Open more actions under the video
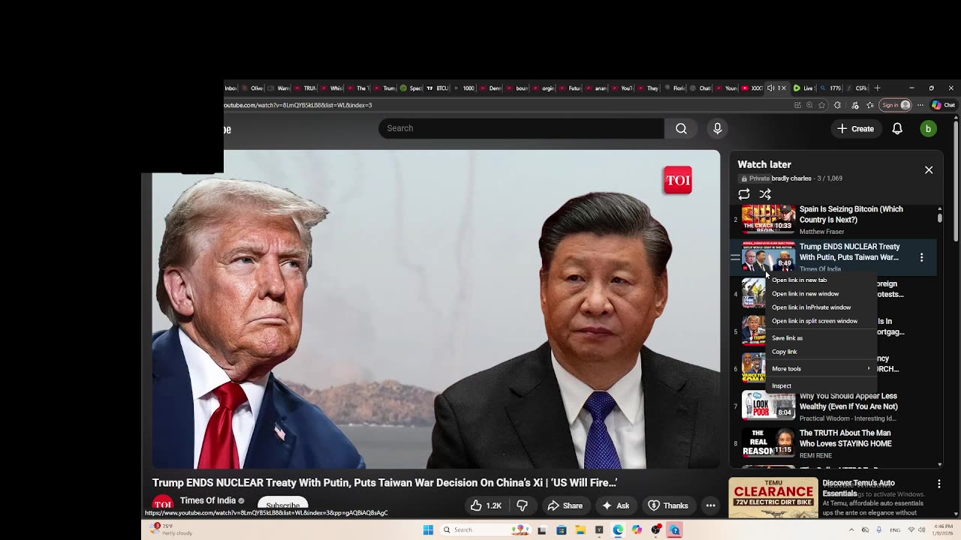 click(x=710, y=505)
